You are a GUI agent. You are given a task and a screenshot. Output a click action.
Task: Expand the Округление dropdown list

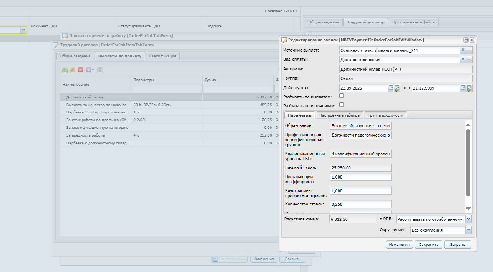[x=468, y=230]
